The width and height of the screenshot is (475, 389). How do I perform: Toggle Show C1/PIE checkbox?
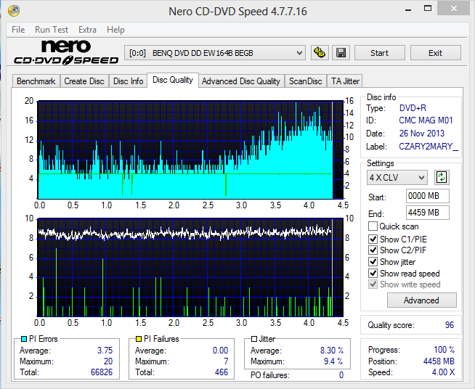pos(373,239)
